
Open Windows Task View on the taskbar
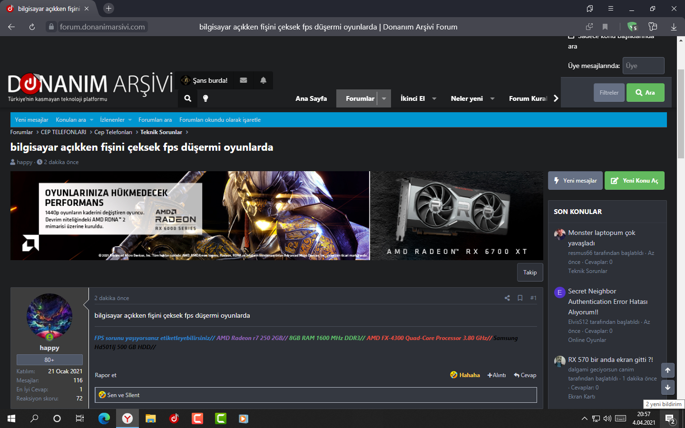tap(80, 418)
